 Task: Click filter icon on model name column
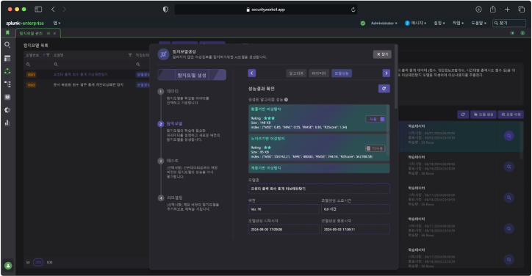tap(130, 55)
